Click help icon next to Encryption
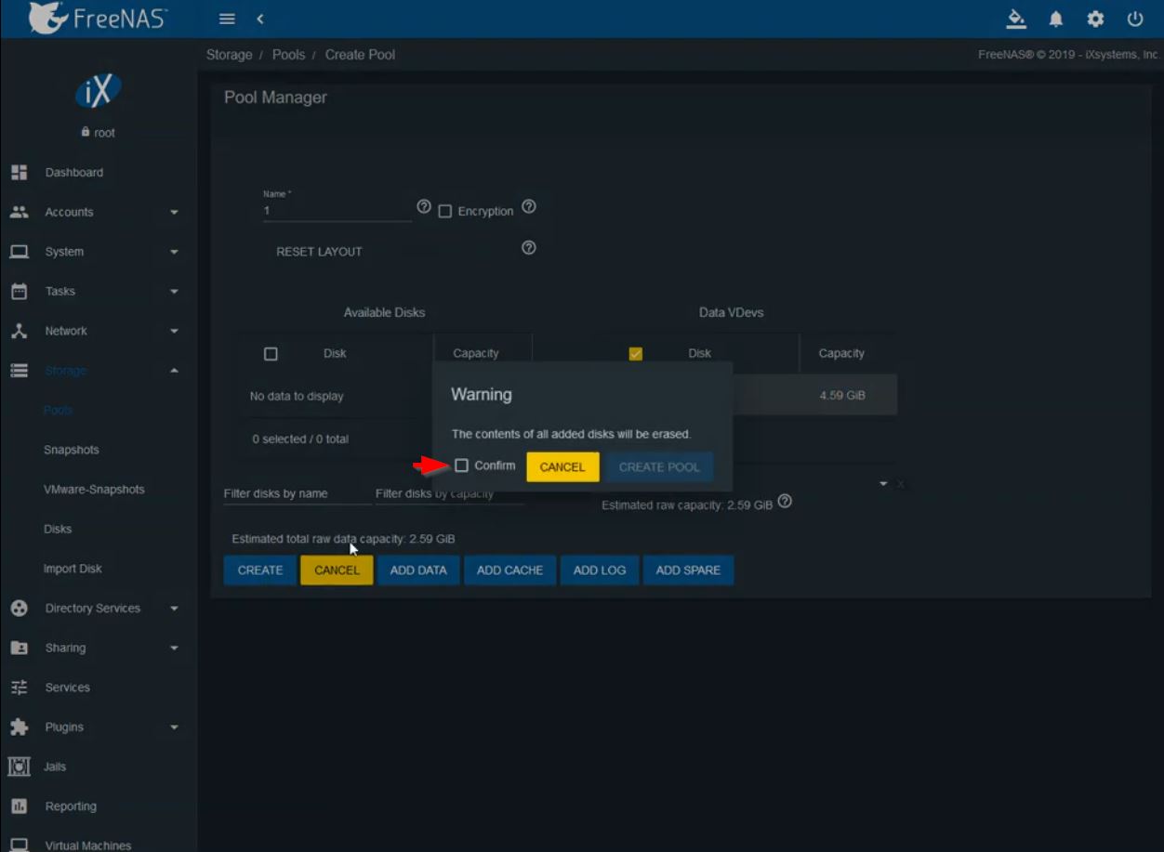This screenshot has width=1164, height=852. [x=529, y=206]
